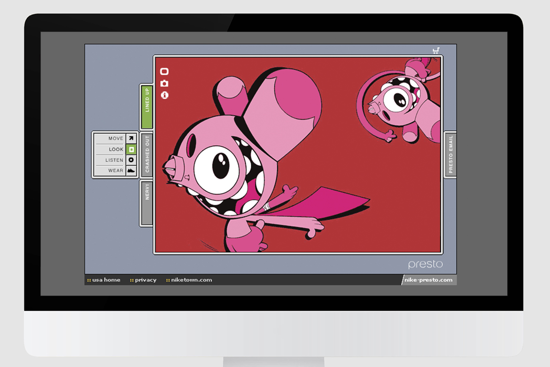550x367 pixels.
Task: Click the nike-presto.com link
Action: click(x=428, y=280)
